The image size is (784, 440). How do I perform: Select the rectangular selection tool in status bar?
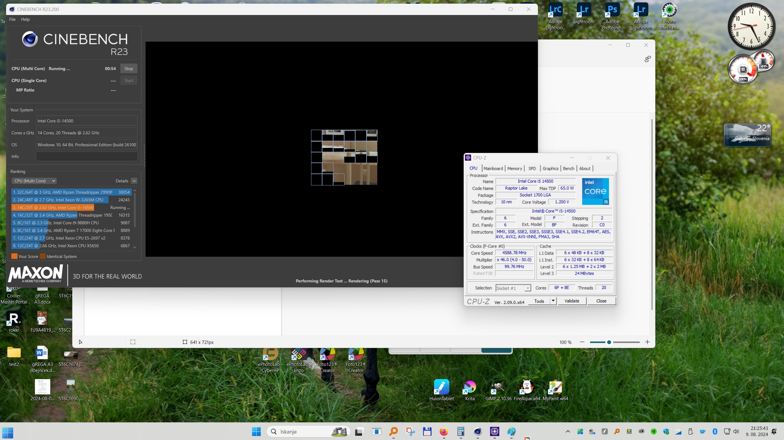coord(133,342)
